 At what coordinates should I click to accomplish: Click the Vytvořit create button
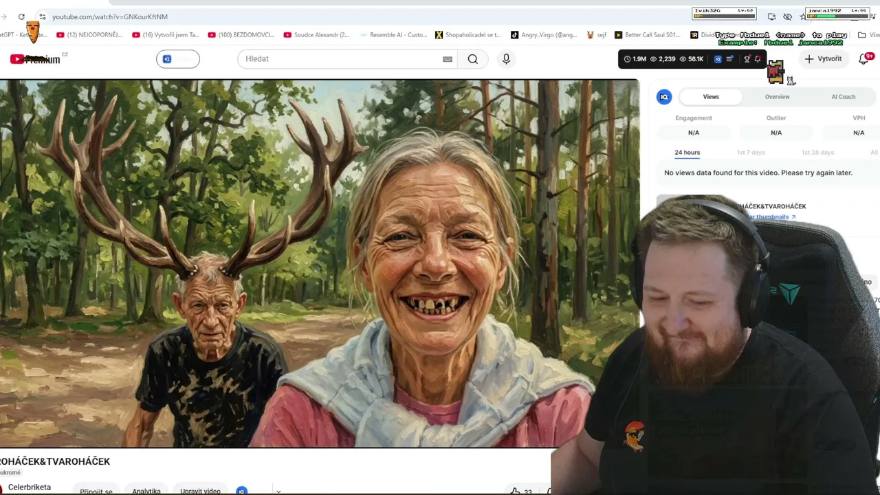(x=824, y=59)
